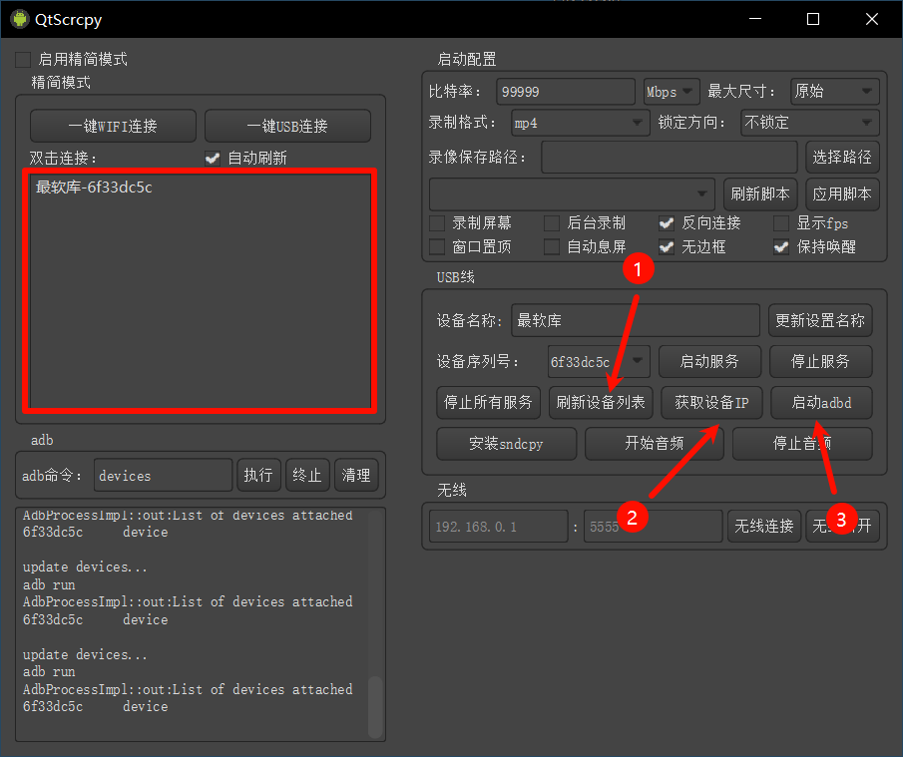This screenshot has width=903, height=757.
Task: Select device 最软库-6f33dc5c in the list
Action: [x=95, y=188]
